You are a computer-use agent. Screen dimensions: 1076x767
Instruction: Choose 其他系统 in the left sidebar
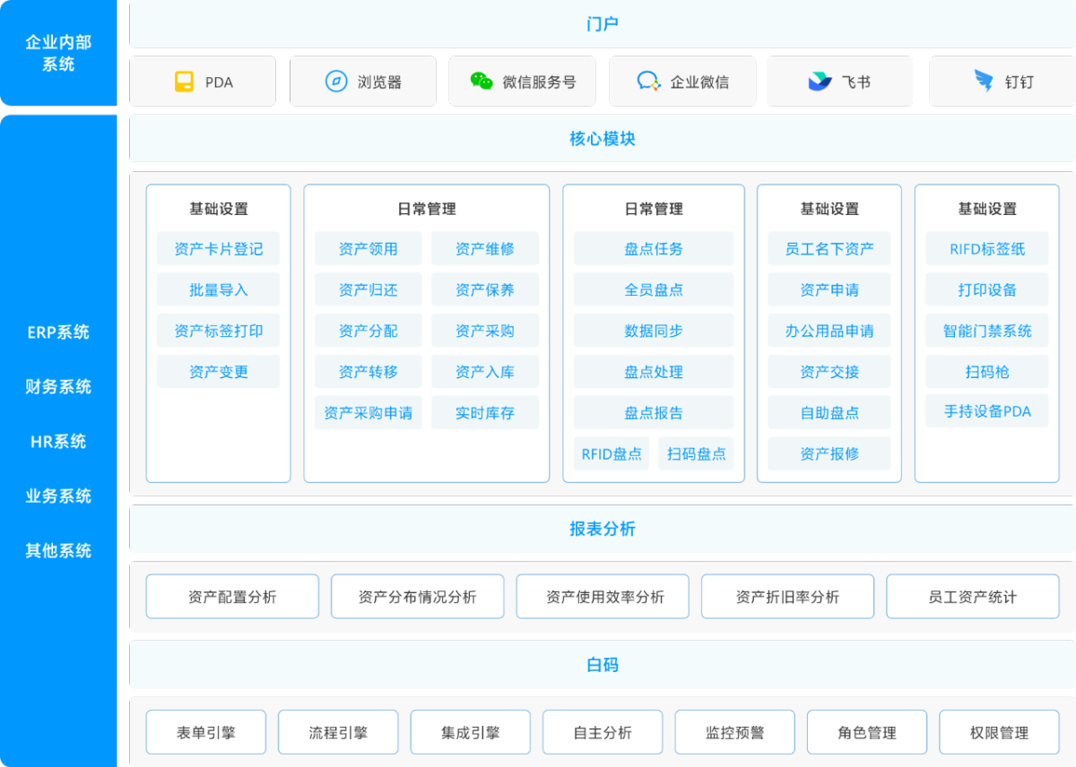coord(58,551)
